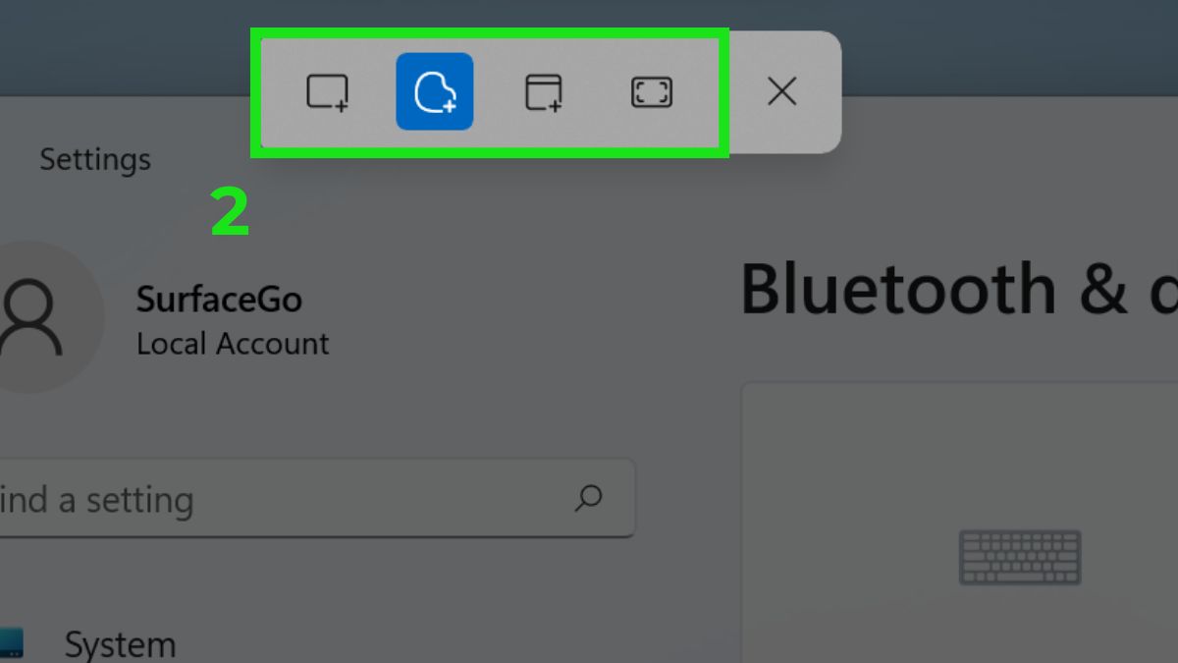Viewport: 1178px width, 663px height.
Task: Open the SurfaceGo account name
Action: pyautogui.click(x=219, y=299)
